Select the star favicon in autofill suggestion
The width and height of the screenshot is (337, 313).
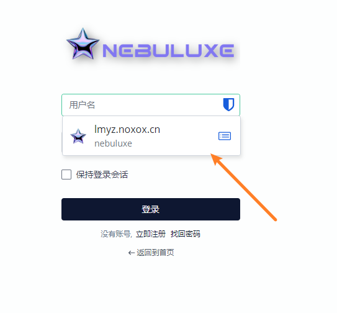point(78,136)
